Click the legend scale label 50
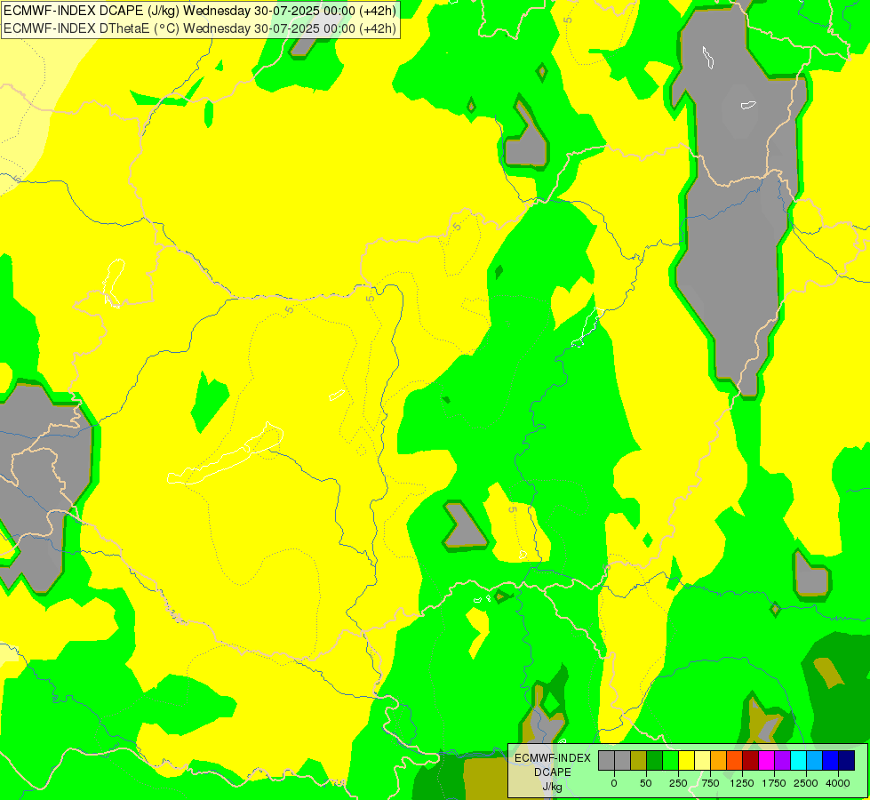 tap(646, 783)
